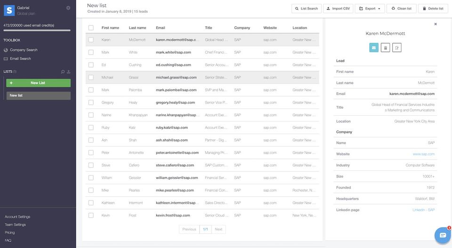Check the Michael Grassi row checkbox
Image resolution: width=452 pixels, height=248 pixels.
coord(91,78)
